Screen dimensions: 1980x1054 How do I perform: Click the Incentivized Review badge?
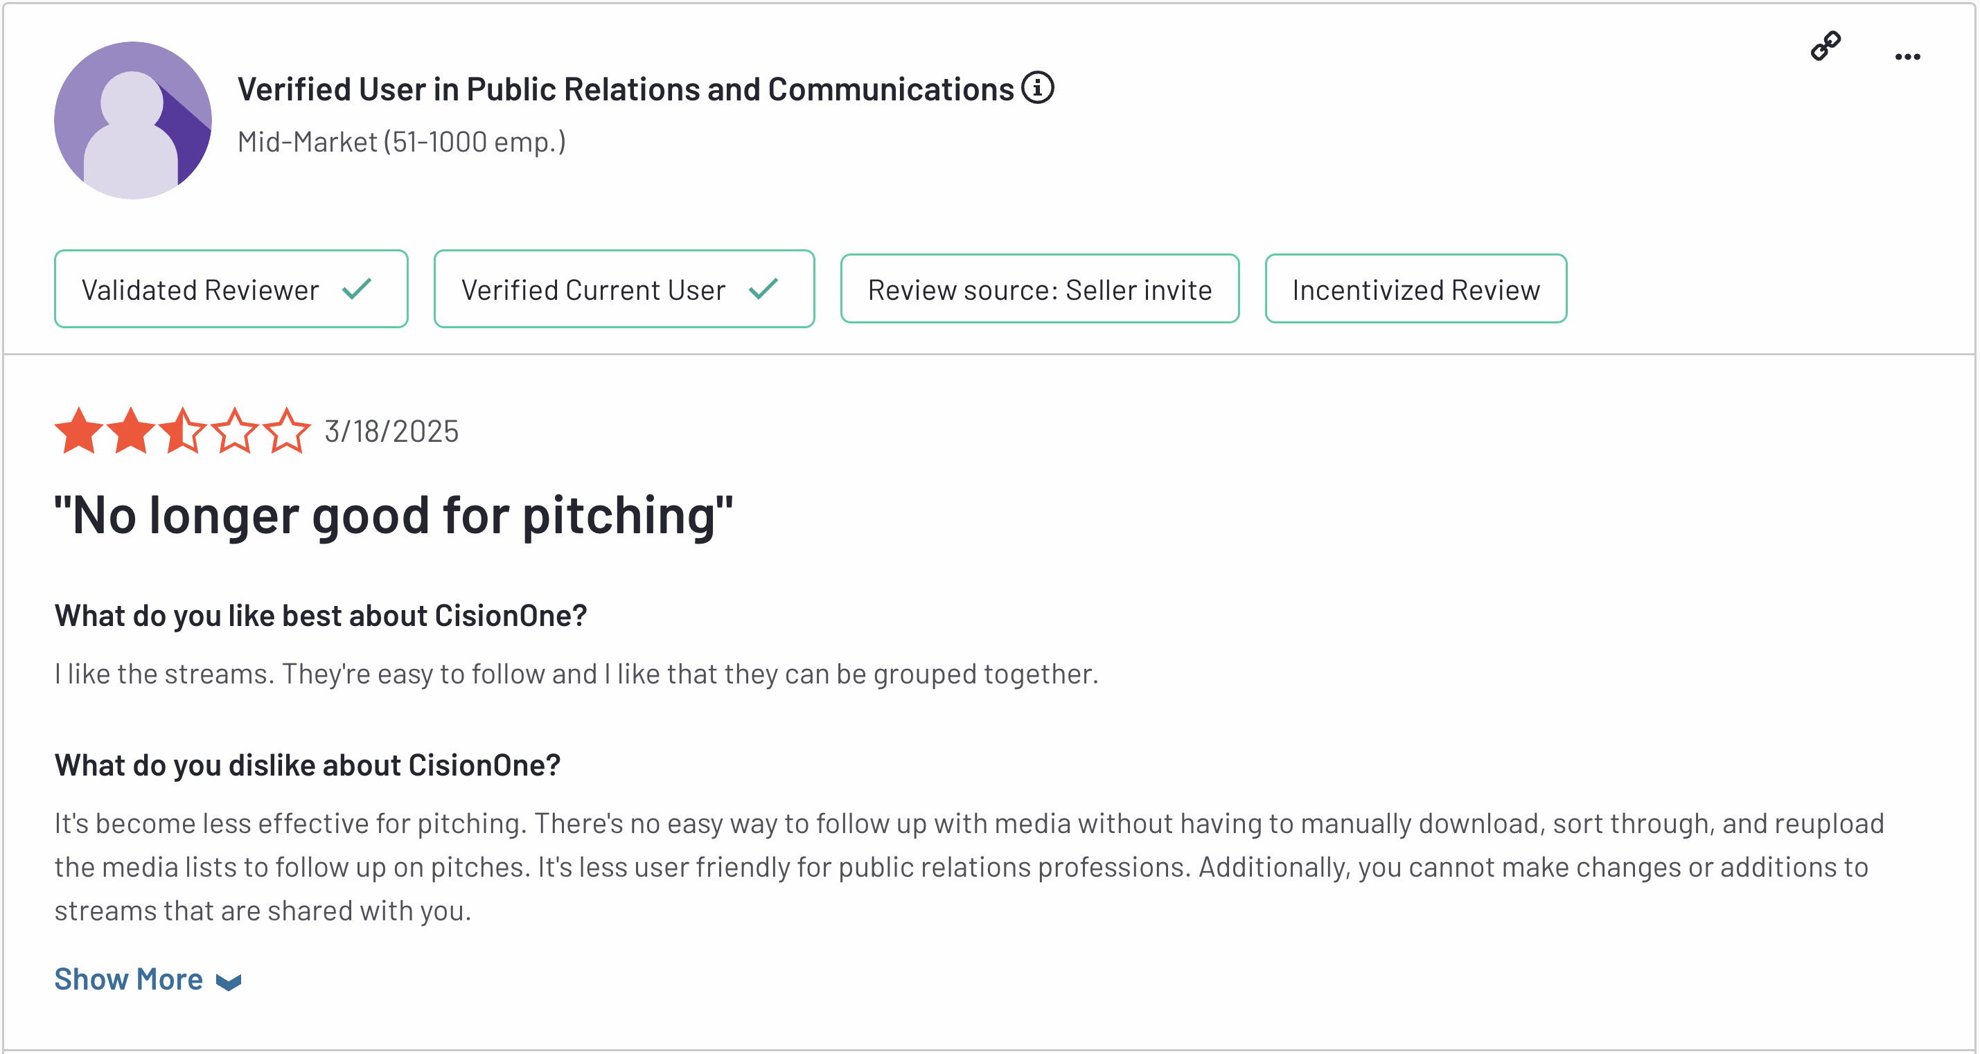[x=1416, y=289]
